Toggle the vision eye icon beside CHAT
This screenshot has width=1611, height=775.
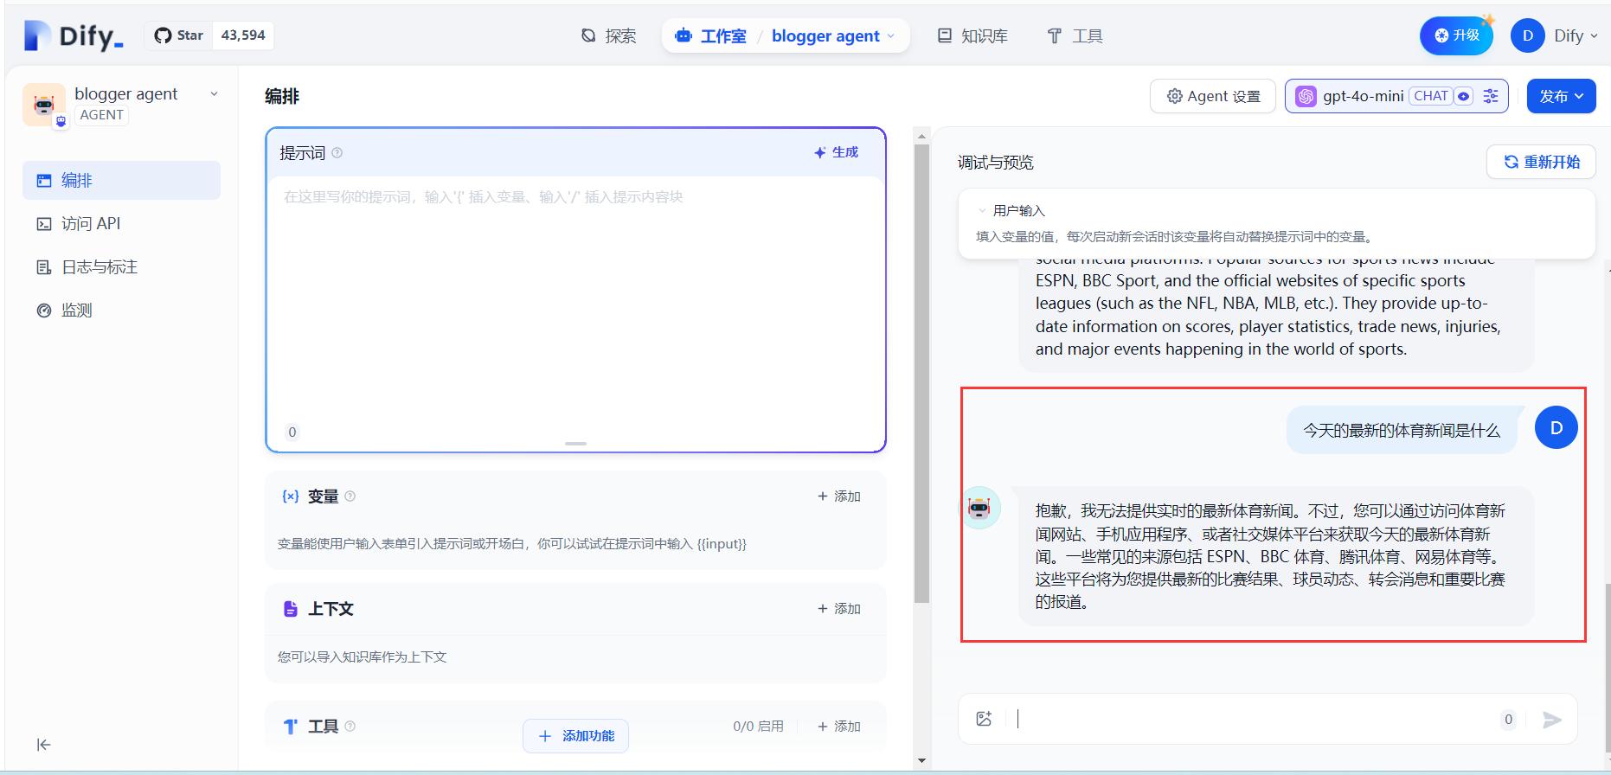[x=1464, y=96]
